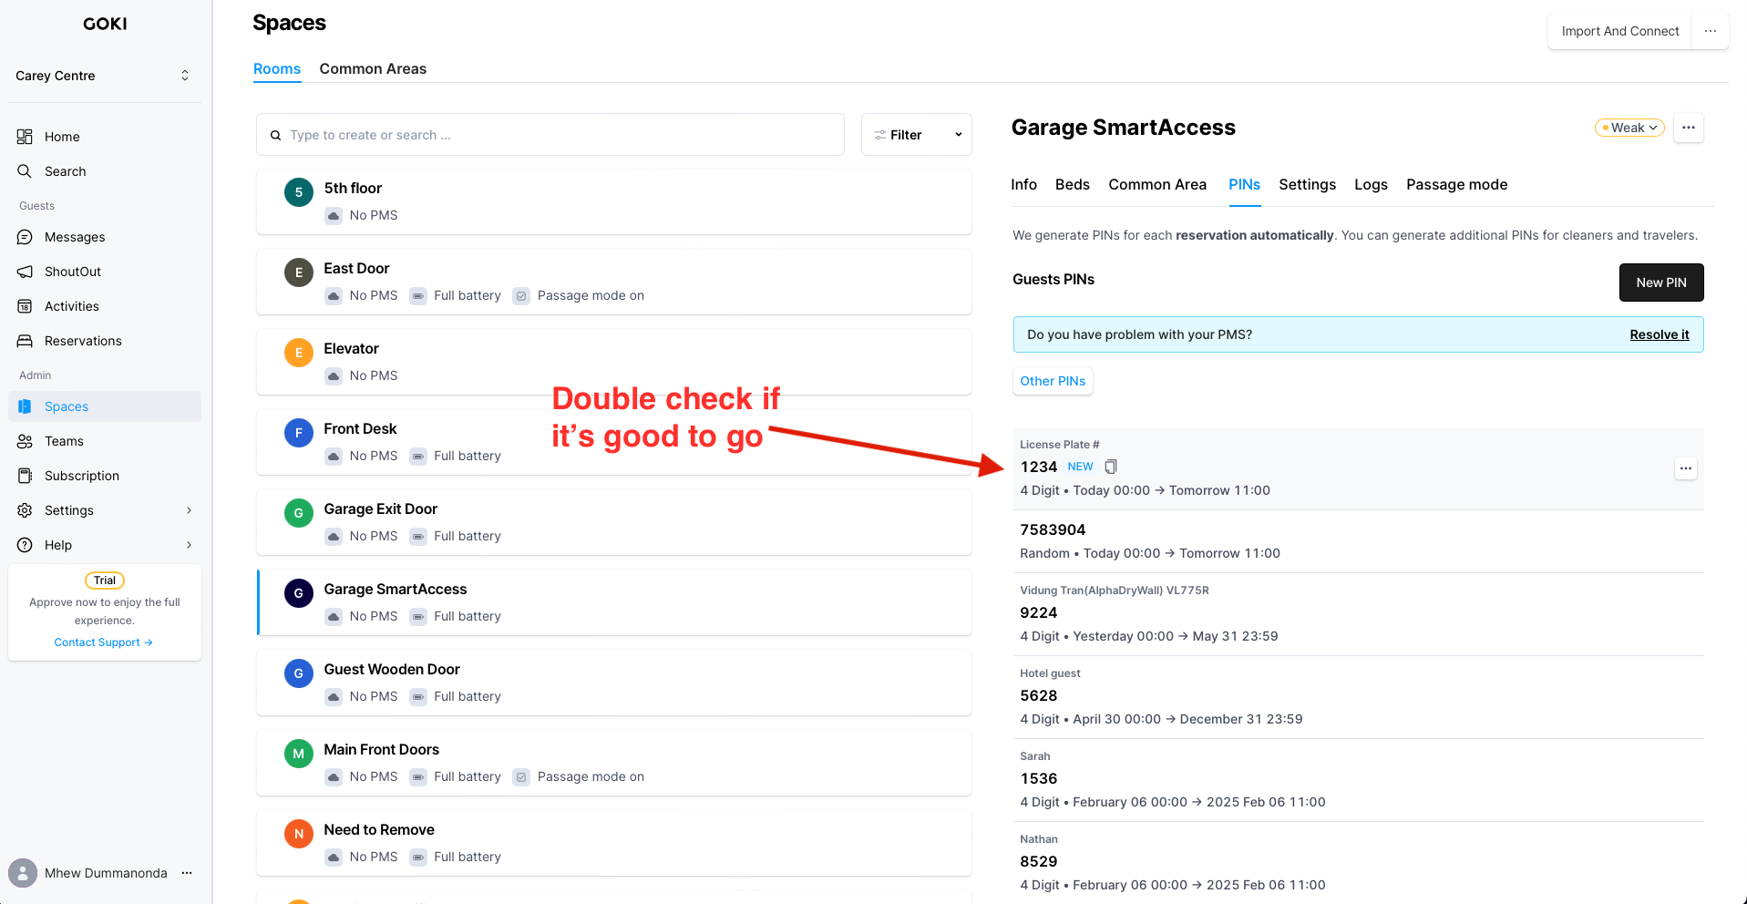Click the GOKI logo
Screen dimensions: 1747x904
[x=105, y=24]
